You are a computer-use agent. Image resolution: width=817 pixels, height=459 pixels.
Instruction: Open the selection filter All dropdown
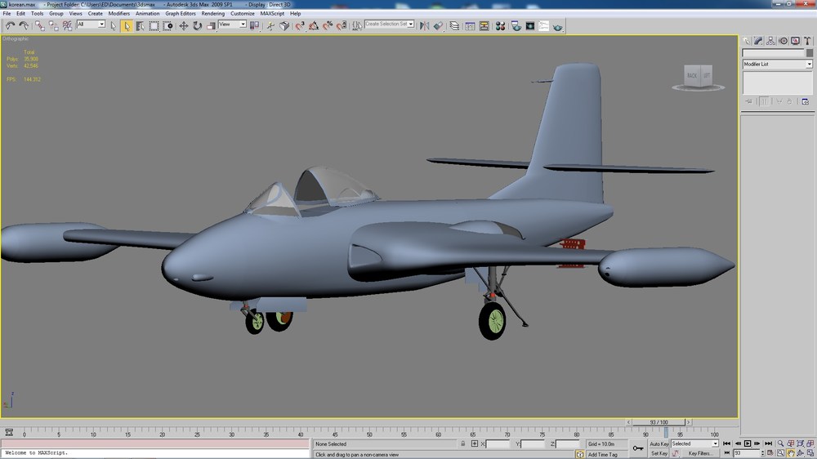click(x=91, y=24)
